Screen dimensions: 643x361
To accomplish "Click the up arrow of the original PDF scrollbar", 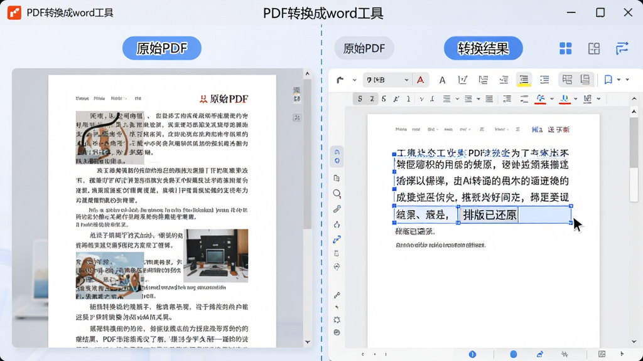I will [307, 74].
